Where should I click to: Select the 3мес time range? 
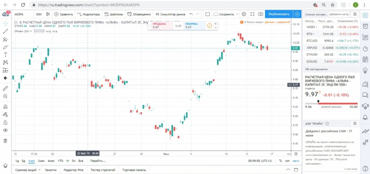click(x=41, y=161)
